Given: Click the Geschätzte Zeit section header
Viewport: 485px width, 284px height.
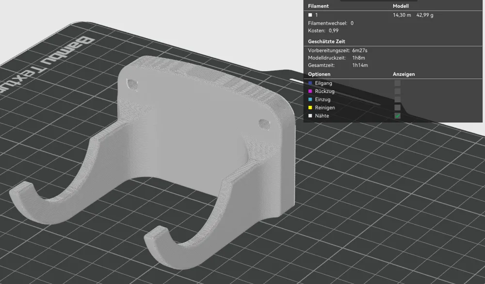Looking at the screenshot, I should [326, 41].
